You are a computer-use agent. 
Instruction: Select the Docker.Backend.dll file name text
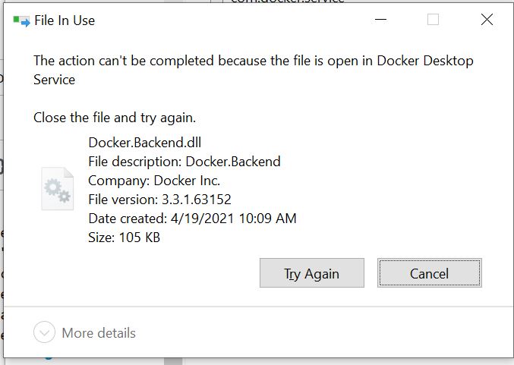pos(144,142)
